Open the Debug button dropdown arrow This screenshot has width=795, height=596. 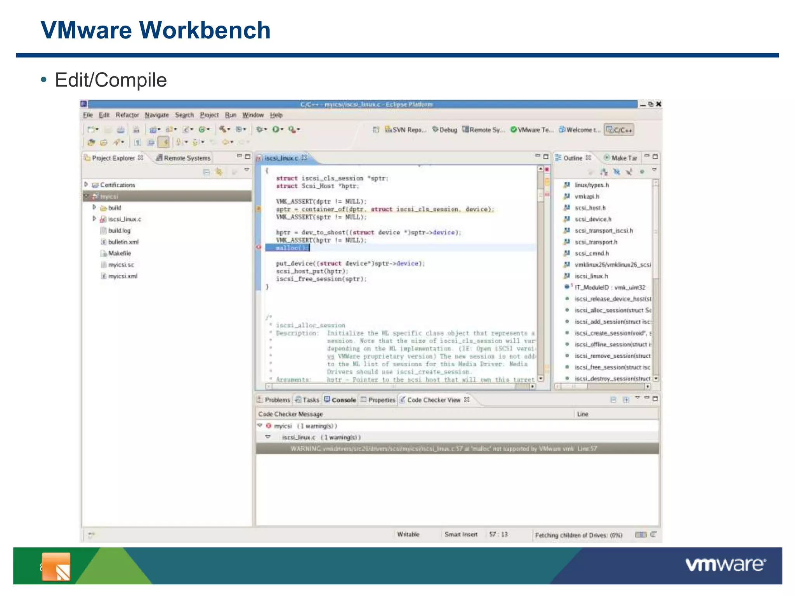[x=266, y=130]
